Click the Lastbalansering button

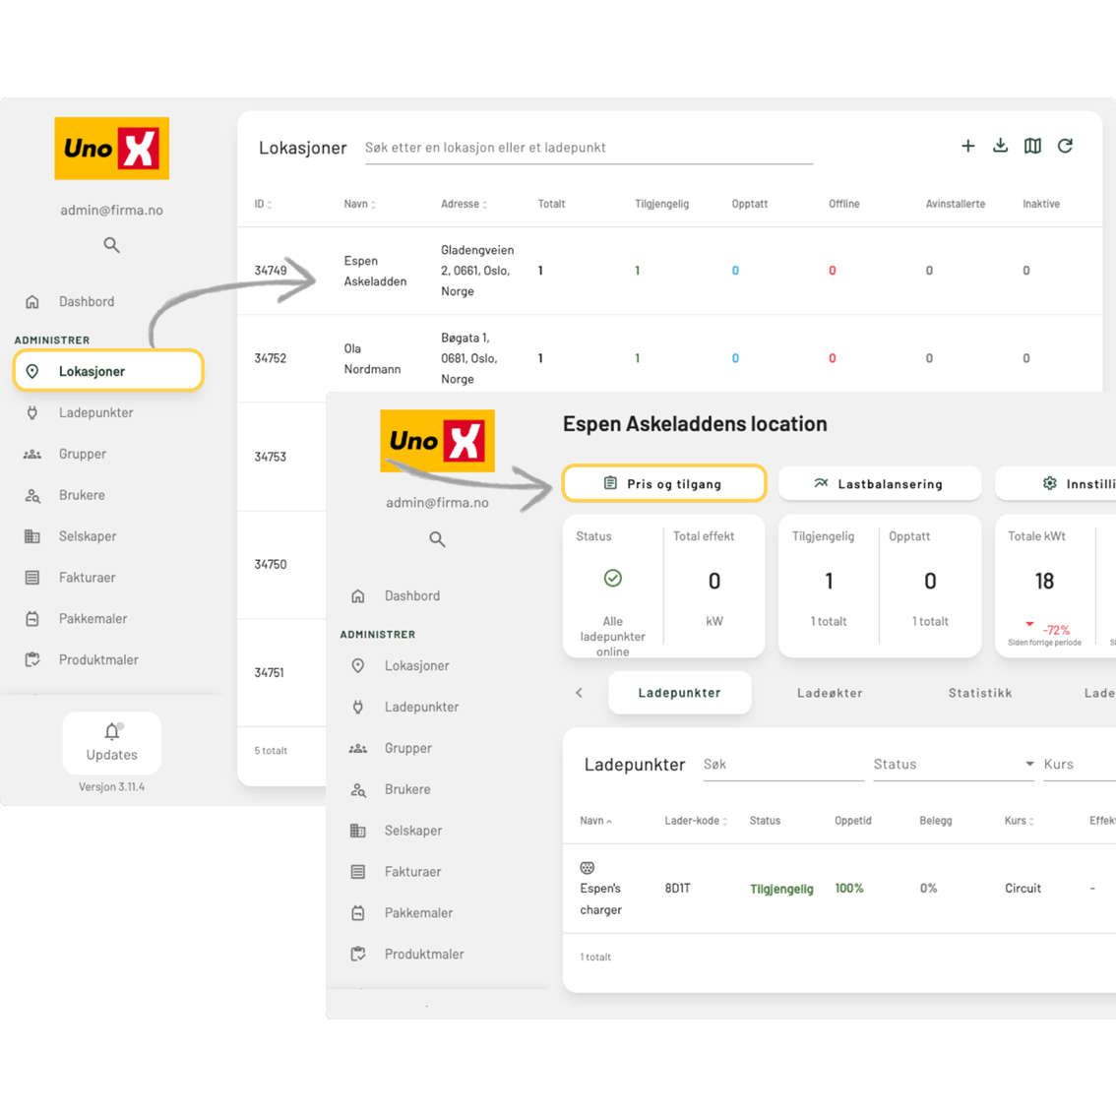pyautogui.click(x=880, y=483)
